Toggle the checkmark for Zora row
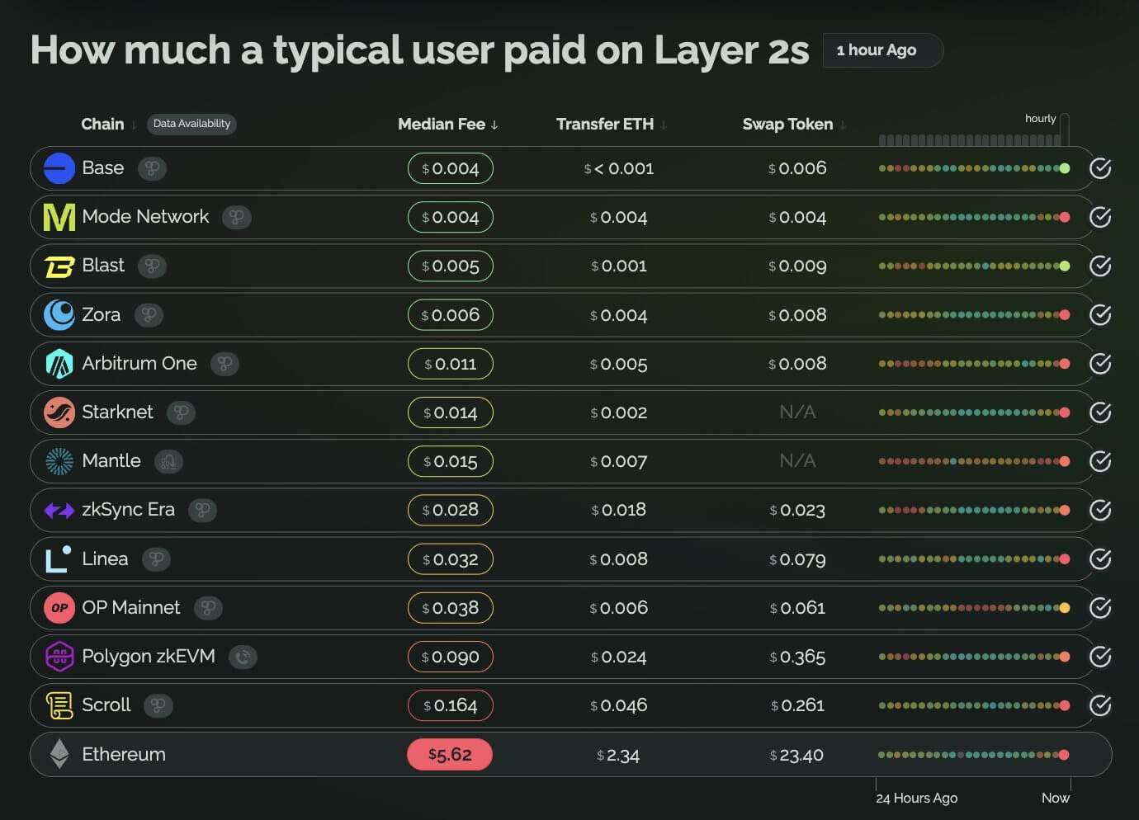The image size is (1139, 820). (1100, 314)
